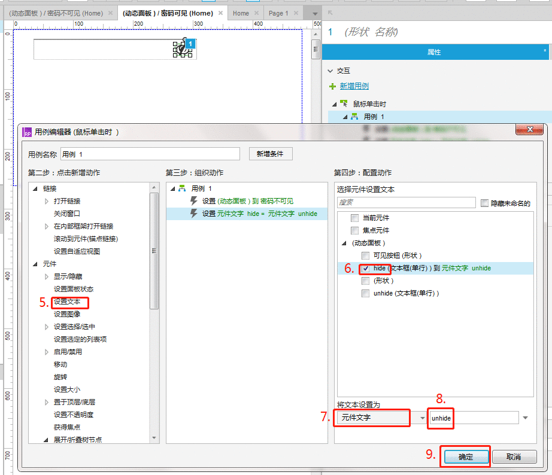The height and width of the screenshot is (475, 552).
Task: Close the 用例编辑器 dialog
Action: click(x=529, y=129)
